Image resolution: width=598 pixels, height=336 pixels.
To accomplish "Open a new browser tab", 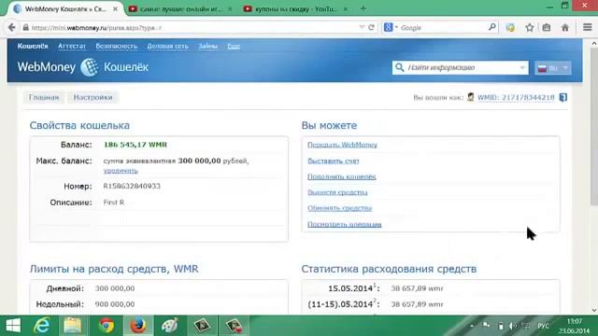I will click(x=363, y=8).
